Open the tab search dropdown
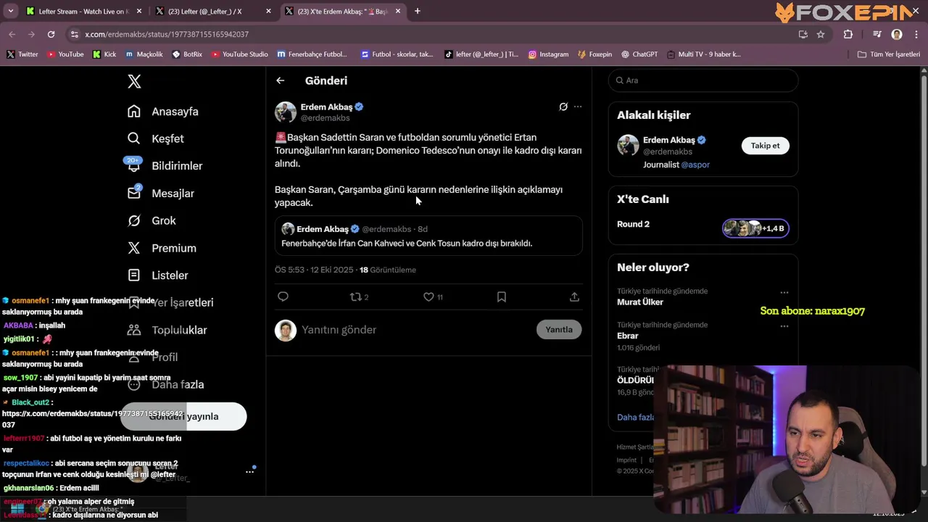The image size is (928, 522). click(x=12, y=12)
